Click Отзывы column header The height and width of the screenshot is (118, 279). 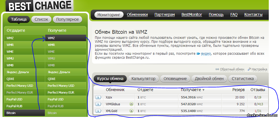[258, 90]
